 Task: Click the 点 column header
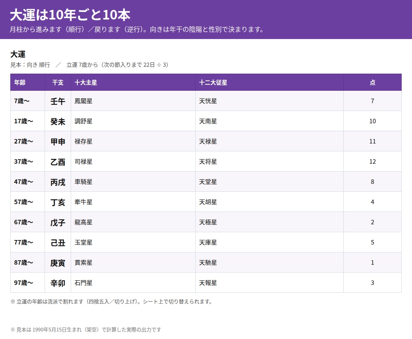(x=373, y=83)
